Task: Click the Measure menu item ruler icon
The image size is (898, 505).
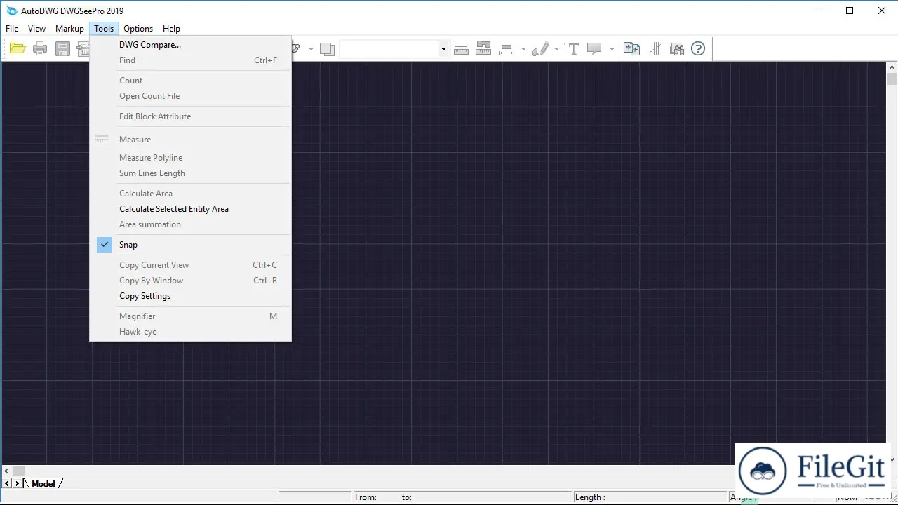Action: tap(102, 140)
